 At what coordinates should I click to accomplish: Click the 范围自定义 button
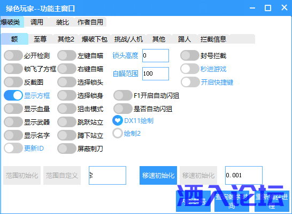62,175
